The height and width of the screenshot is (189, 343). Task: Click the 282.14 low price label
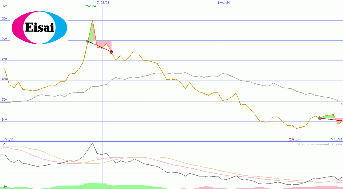294,139
